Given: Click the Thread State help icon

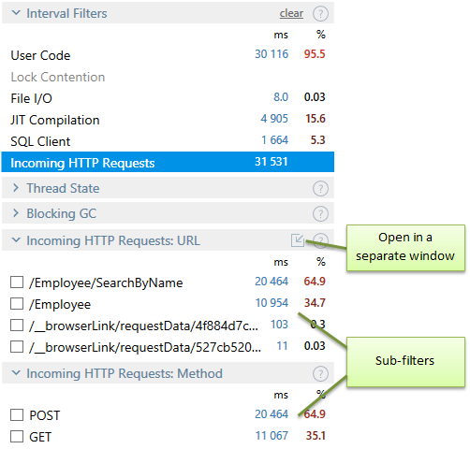Looking at the screenshot, I should tap(320, 189).
